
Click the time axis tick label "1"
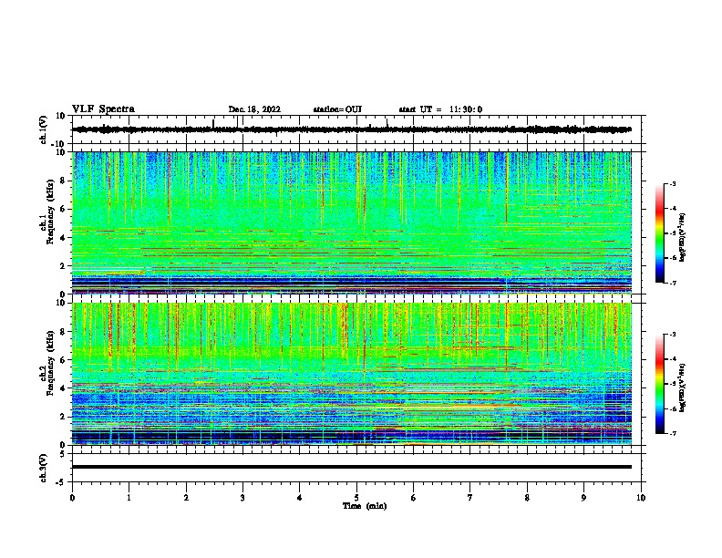(129, 498)
